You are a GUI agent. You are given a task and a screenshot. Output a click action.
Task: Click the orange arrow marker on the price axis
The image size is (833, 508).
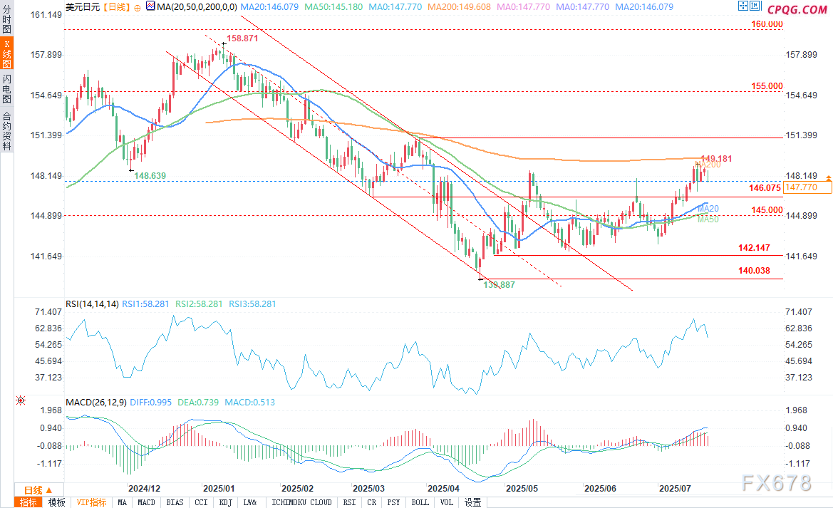pyautogui.click(x=828, y=177)
